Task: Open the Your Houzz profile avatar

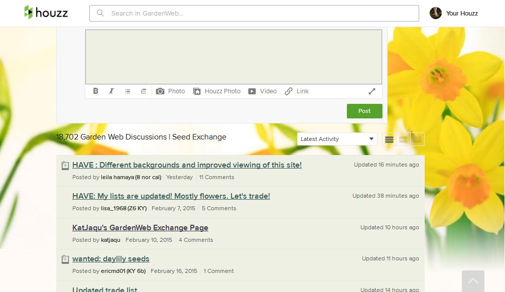Action: (435, 13)
